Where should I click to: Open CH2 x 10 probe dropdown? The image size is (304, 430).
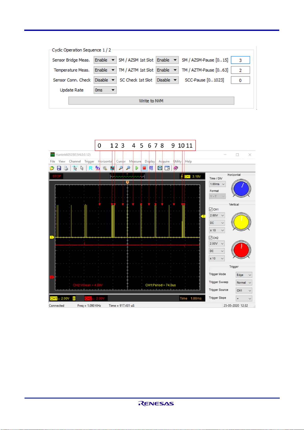point(217,259)
